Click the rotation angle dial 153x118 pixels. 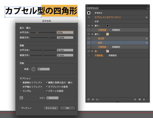coord(33,69)
